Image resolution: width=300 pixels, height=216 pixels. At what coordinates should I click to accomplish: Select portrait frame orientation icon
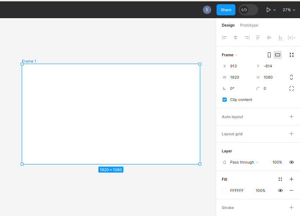(x=269, y=55)
